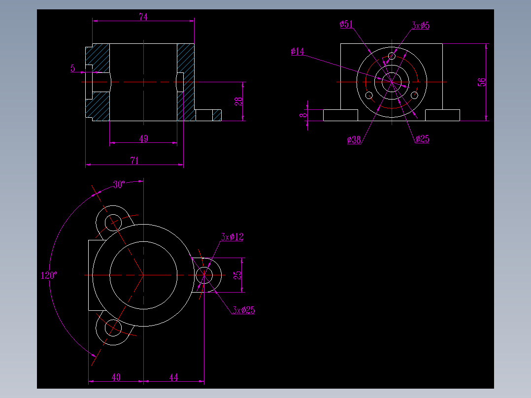Click the 3xø25 lug annotation
531x398 pixels.
click(244, 310)
